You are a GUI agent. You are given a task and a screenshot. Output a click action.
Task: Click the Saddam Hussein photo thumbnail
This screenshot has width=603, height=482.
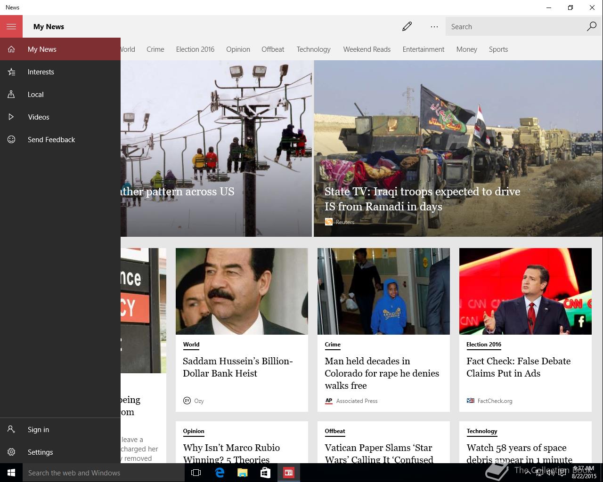tap(242, 291)
